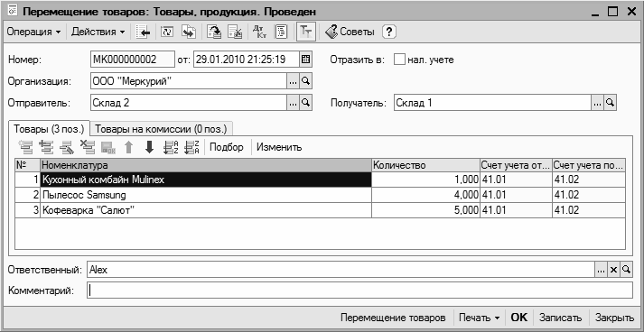644x332 pixels.
Task: Click the Записать button
Action: 561,318
